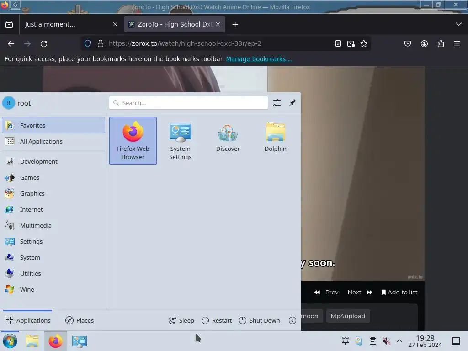
Task: Click the KDE activities icon in titlebar
Action: click(15, 5)
